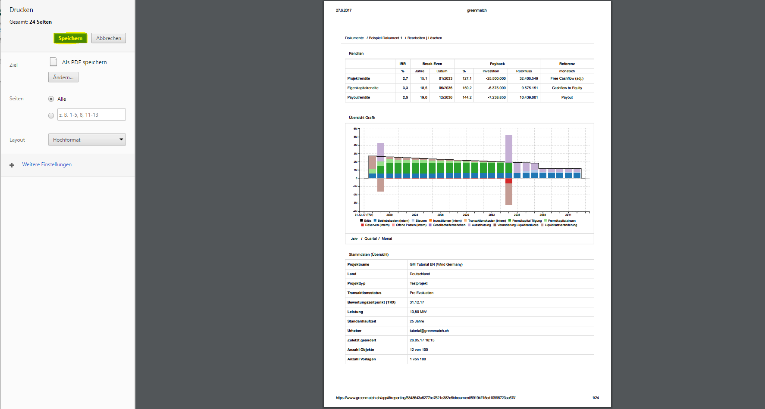This screenshot has height=409, width=765.
Task: Click the light green Fremdkapitalzinsen legend marker
Action: (546, 220)
